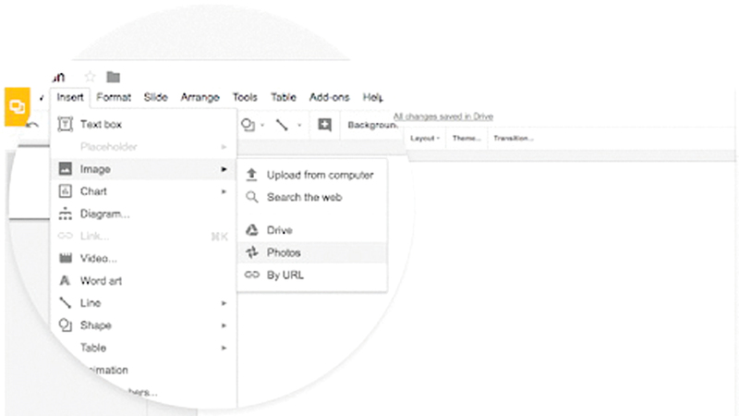Click the yellow Google Slides logo icon
739x416 pixels.
[x=18, y=106]
